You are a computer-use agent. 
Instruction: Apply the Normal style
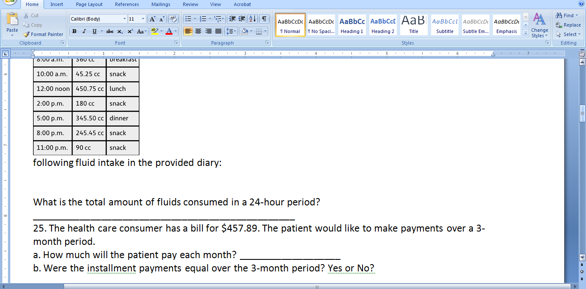tap(290, 25)
